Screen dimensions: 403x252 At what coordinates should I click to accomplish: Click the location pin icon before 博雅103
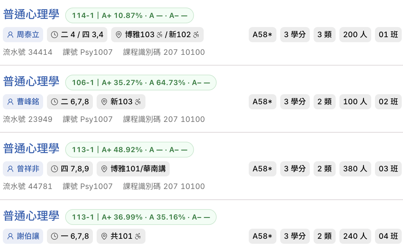[x=119, y=35]
